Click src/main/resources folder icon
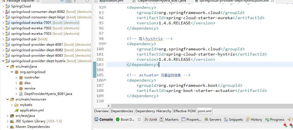The image size is (293, 130). 12,99
